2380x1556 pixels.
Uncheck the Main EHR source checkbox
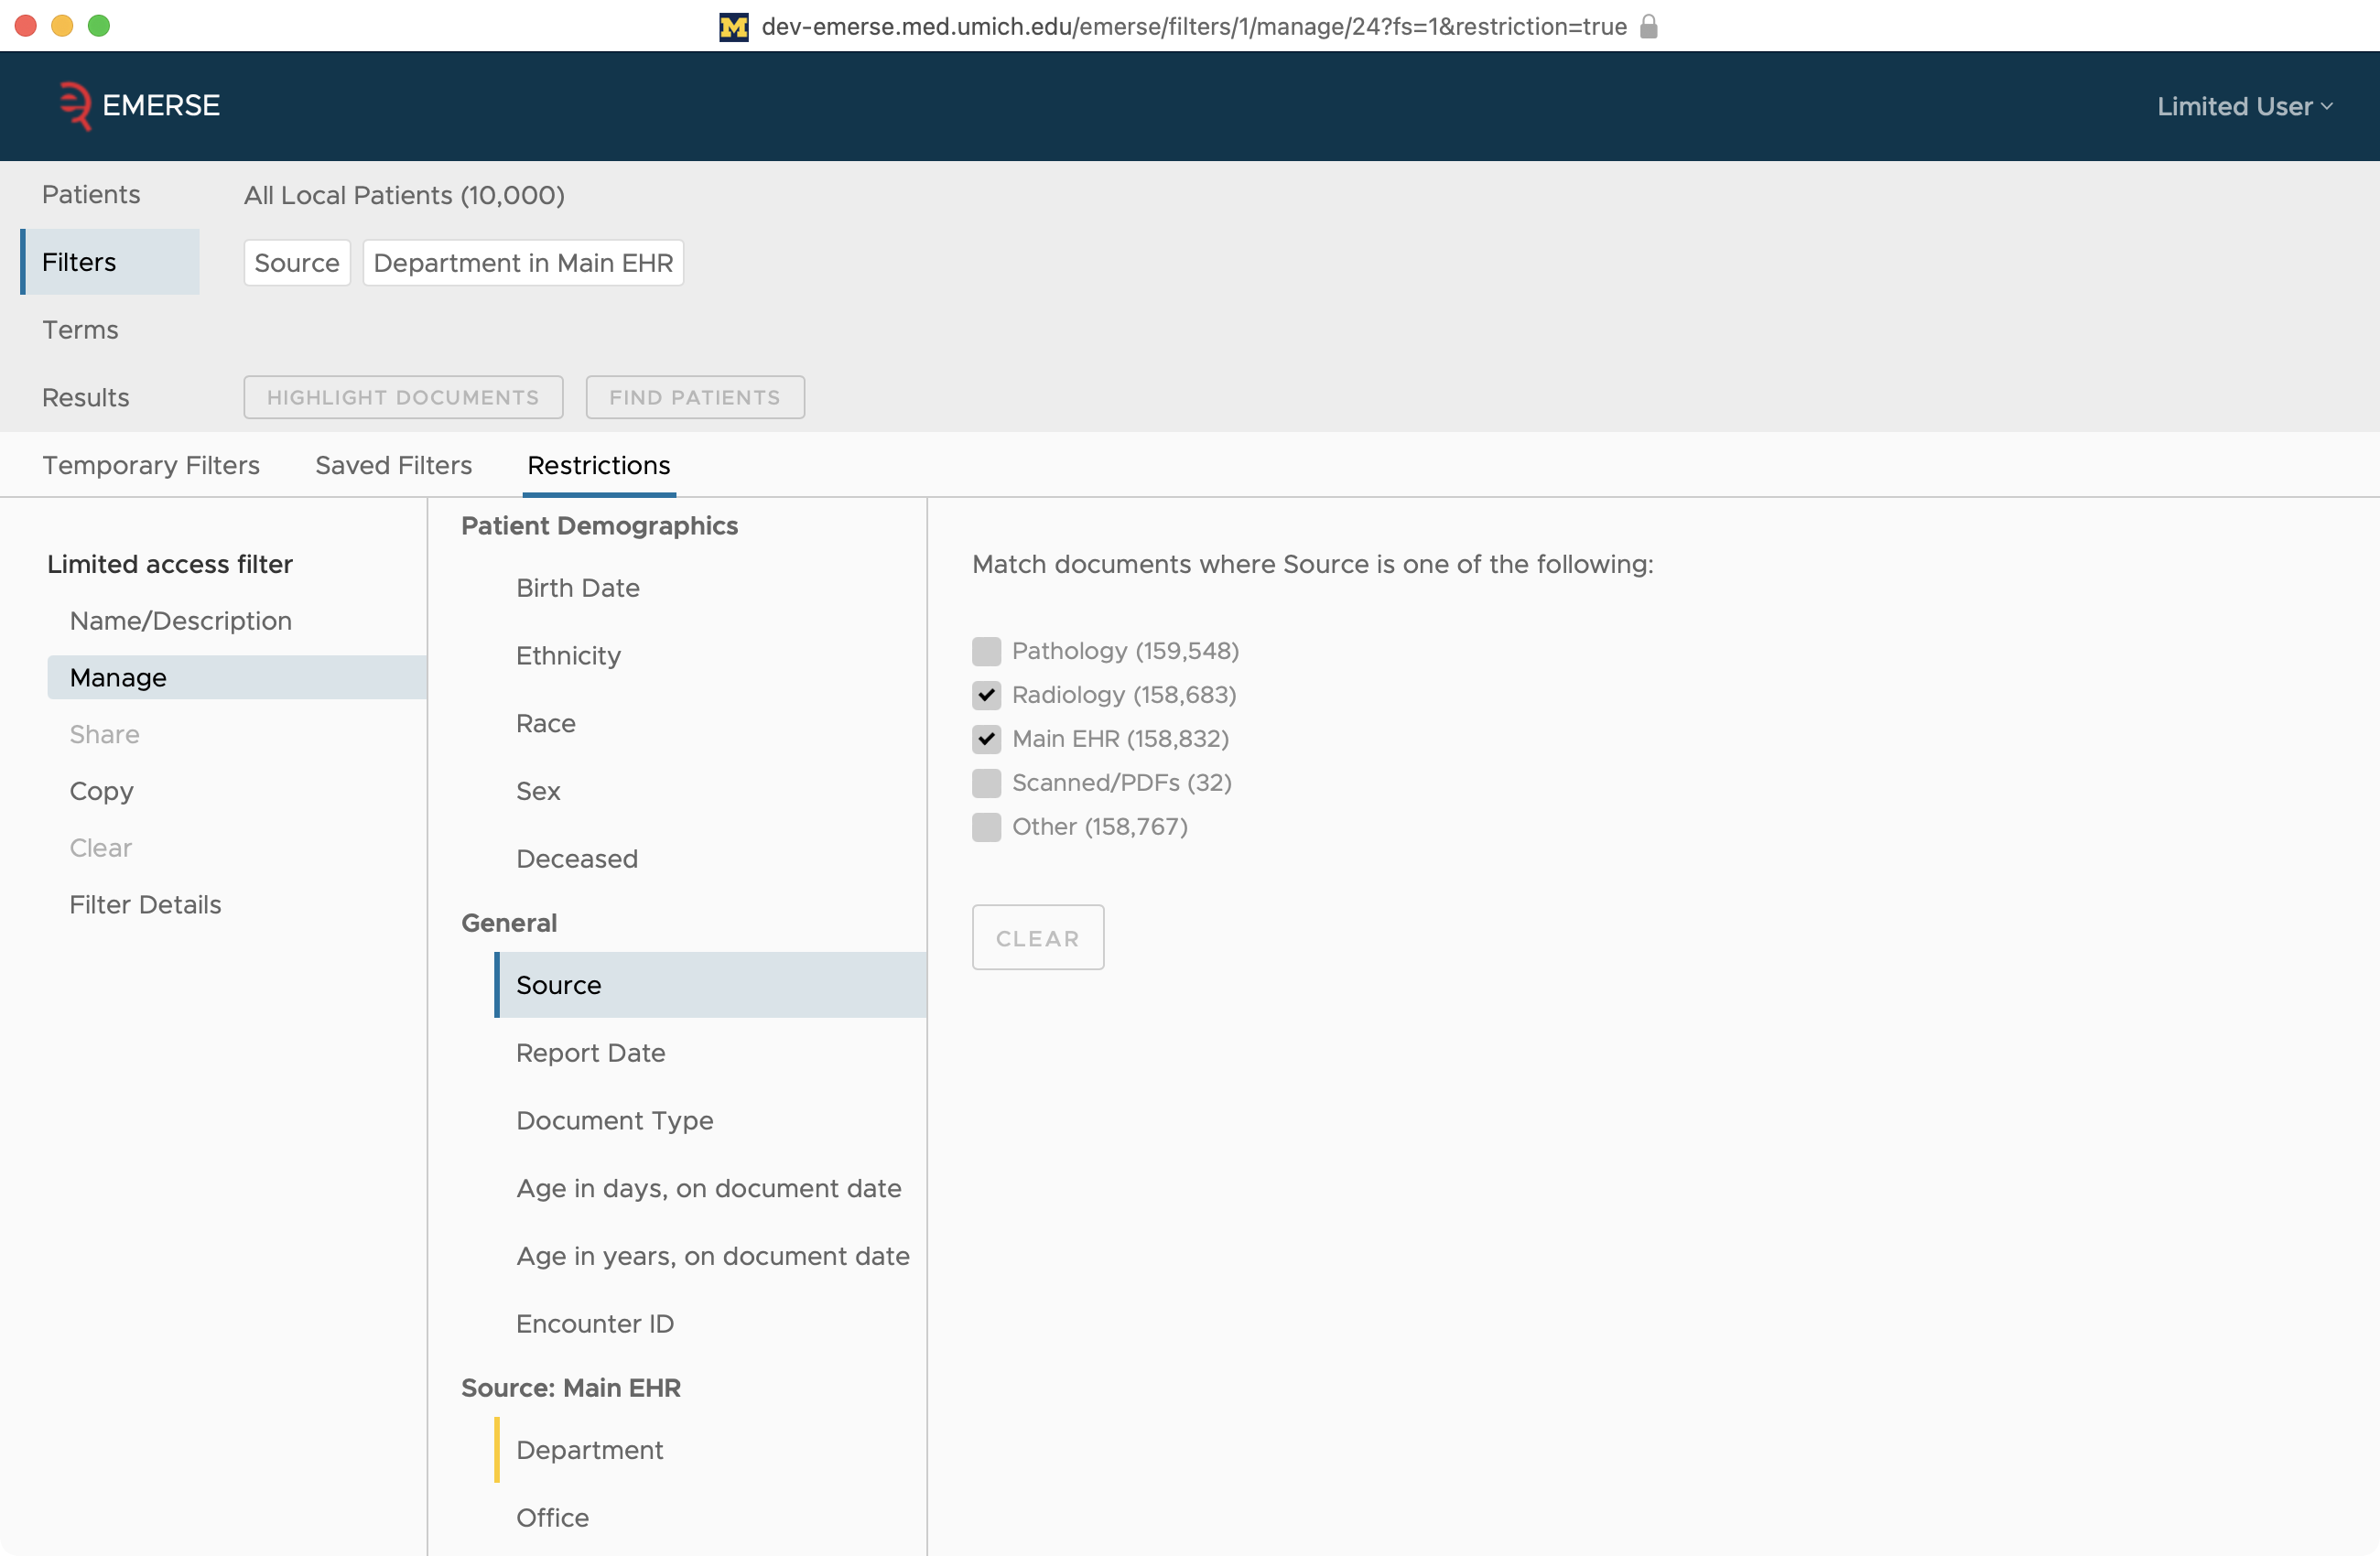[x=986, y=739]
